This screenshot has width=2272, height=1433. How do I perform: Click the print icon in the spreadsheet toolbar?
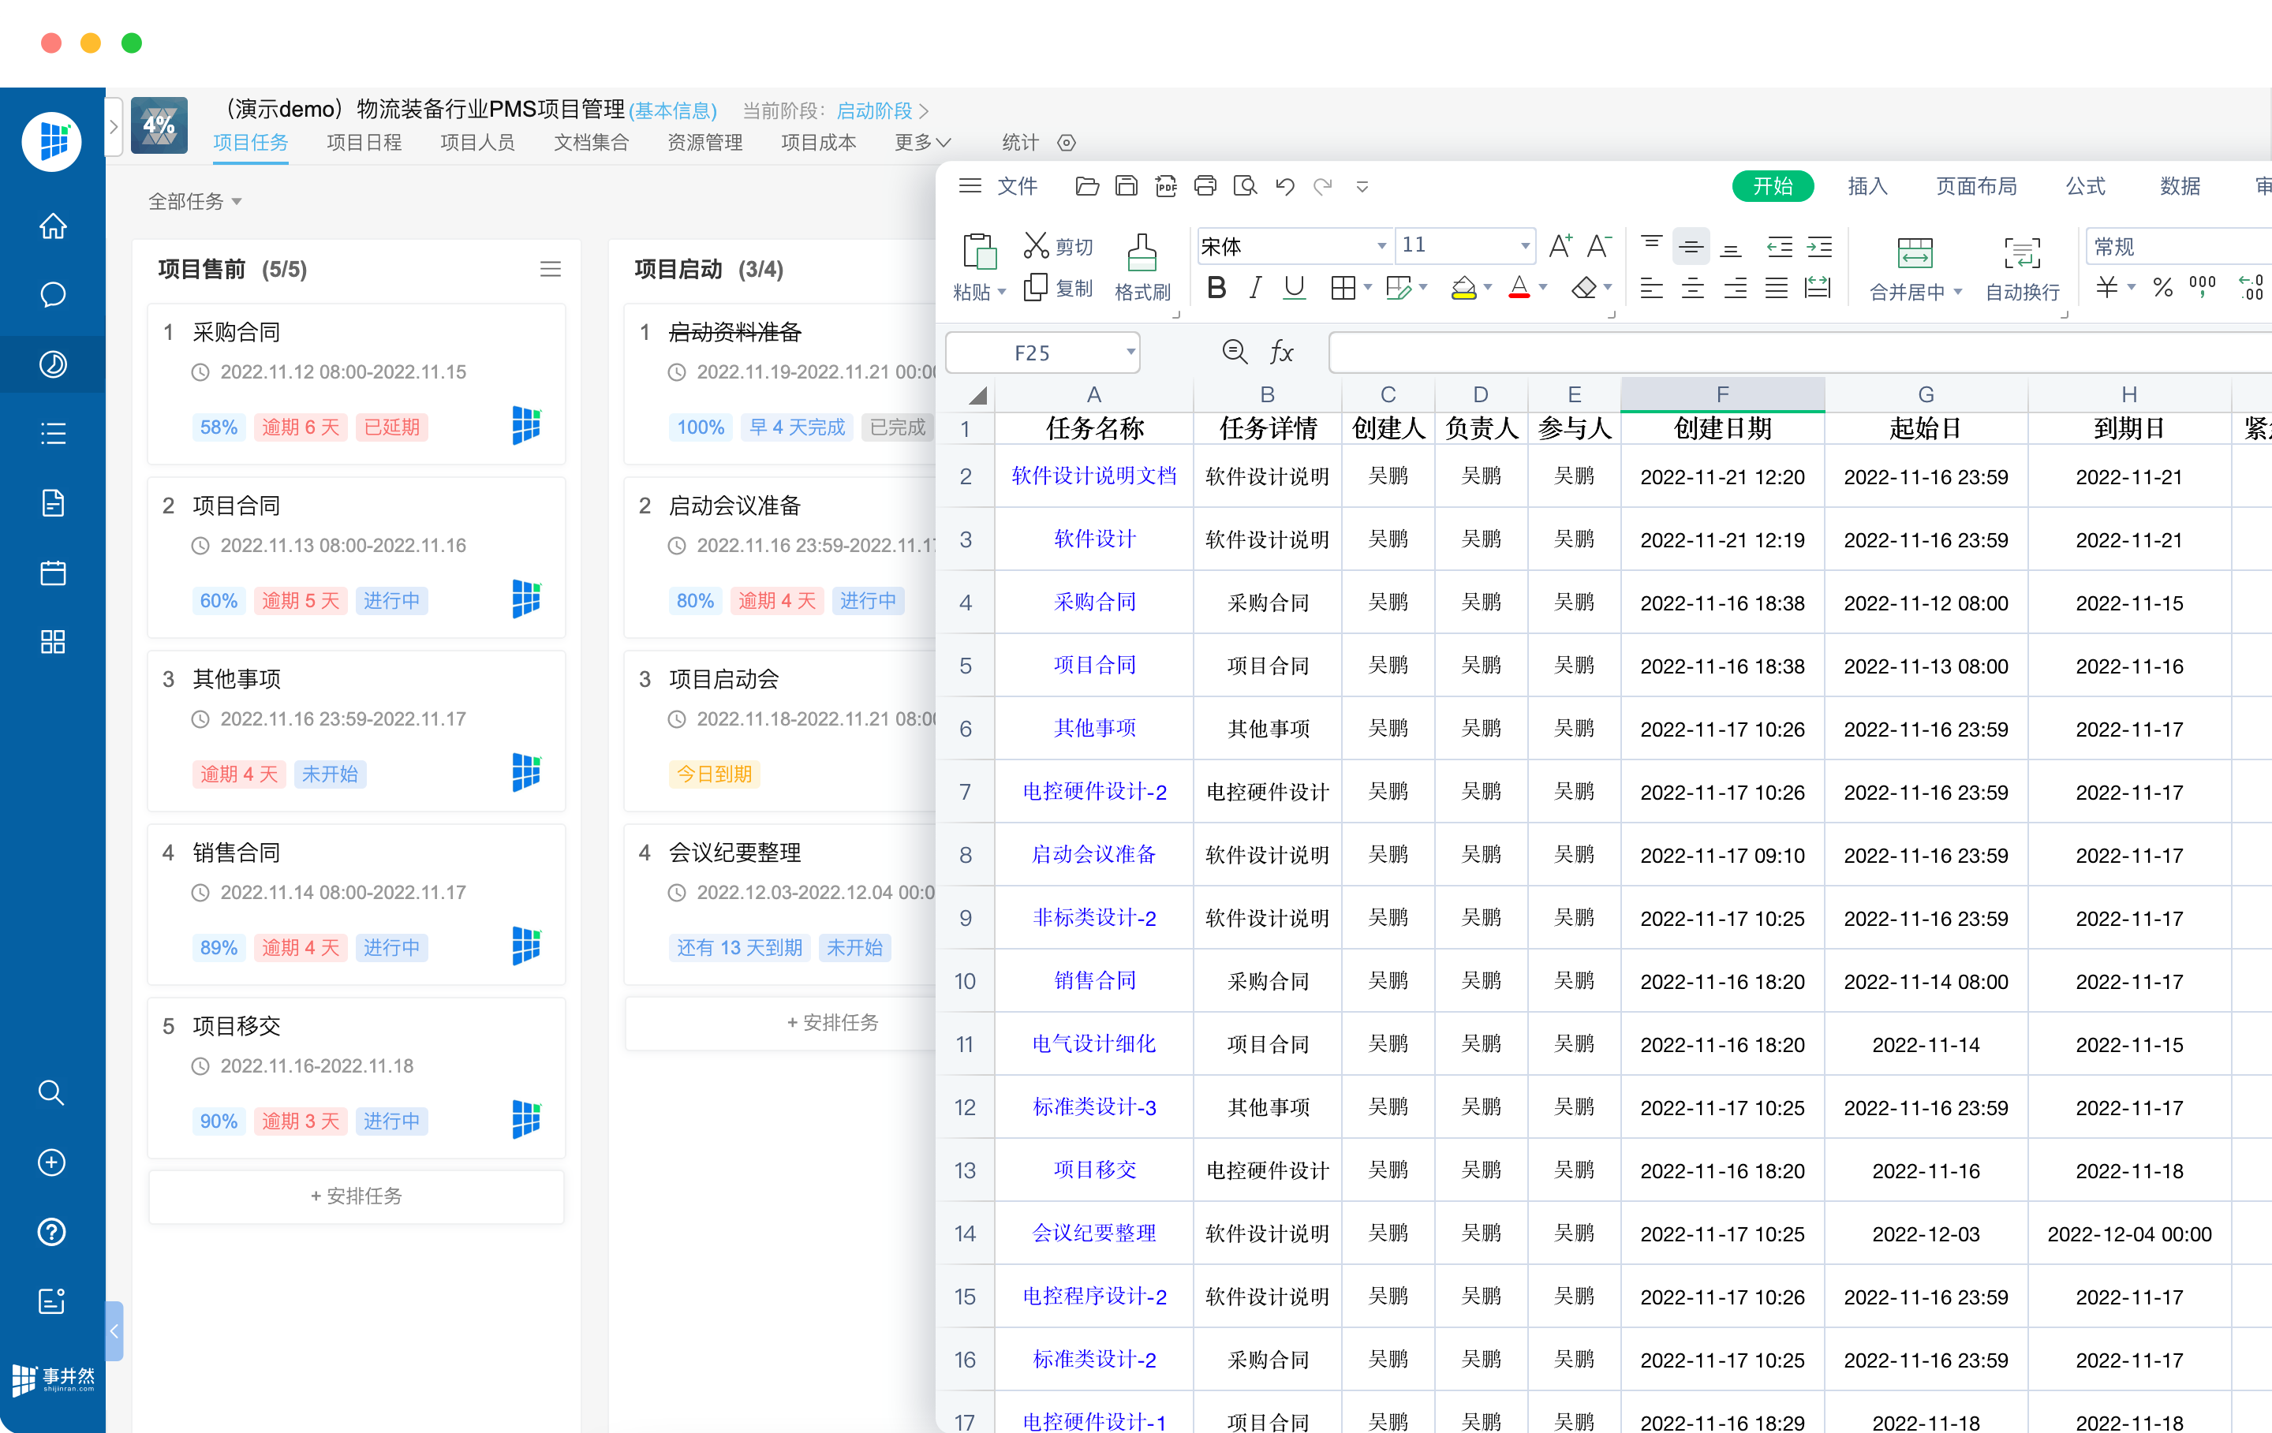1205,186
